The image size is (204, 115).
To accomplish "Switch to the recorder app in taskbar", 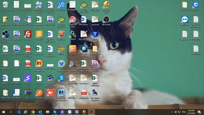I will click(91, 112).
